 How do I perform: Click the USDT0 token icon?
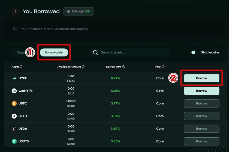coord(14,141)
